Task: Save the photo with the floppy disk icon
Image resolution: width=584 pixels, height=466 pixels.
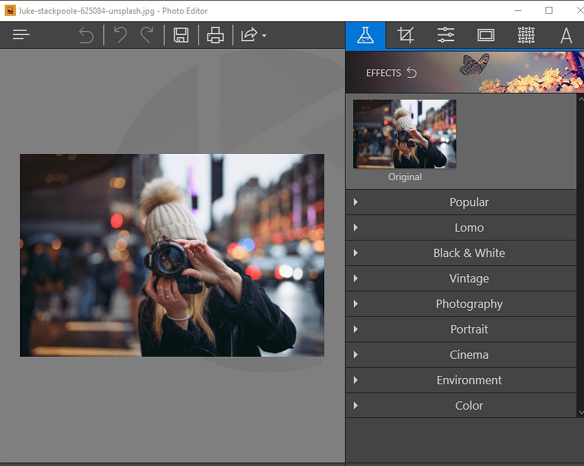Action: click(x=181, y=35)
